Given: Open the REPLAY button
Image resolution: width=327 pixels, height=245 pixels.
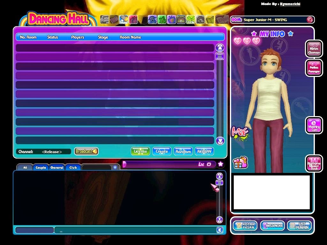Looking at the screenshot, I should 204,152.
